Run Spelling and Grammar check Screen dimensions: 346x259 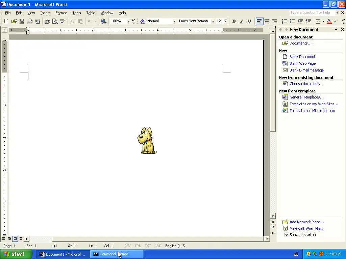pos(63,21)
